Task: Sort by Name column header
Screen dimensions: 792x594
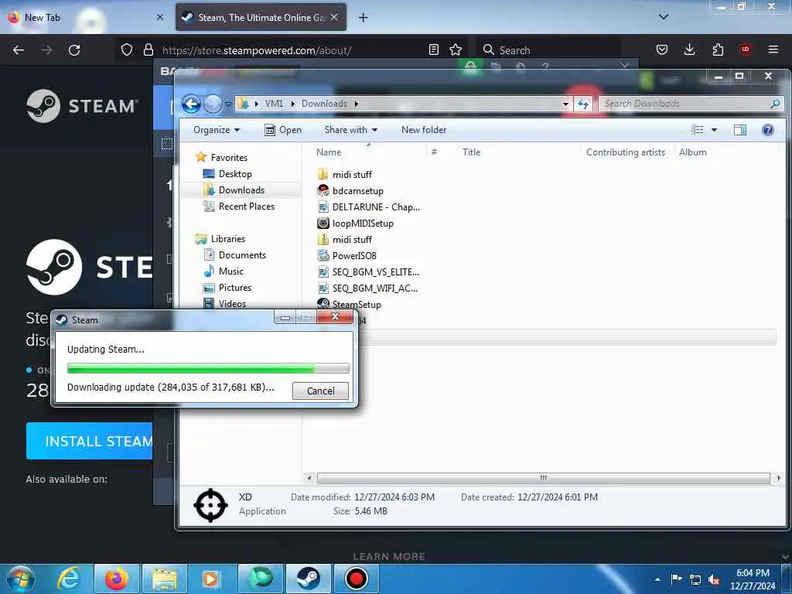Action: tap(328, 152)
